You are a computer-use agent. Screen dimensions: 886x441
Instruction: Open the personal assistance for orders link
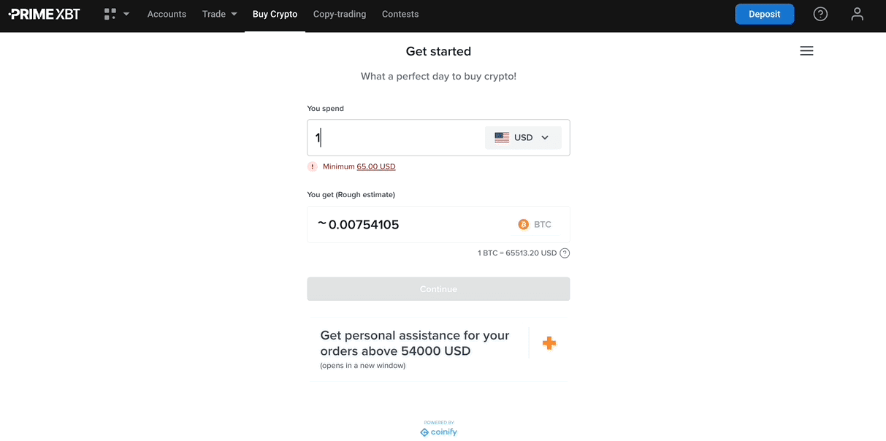click(x=414, y=342)
